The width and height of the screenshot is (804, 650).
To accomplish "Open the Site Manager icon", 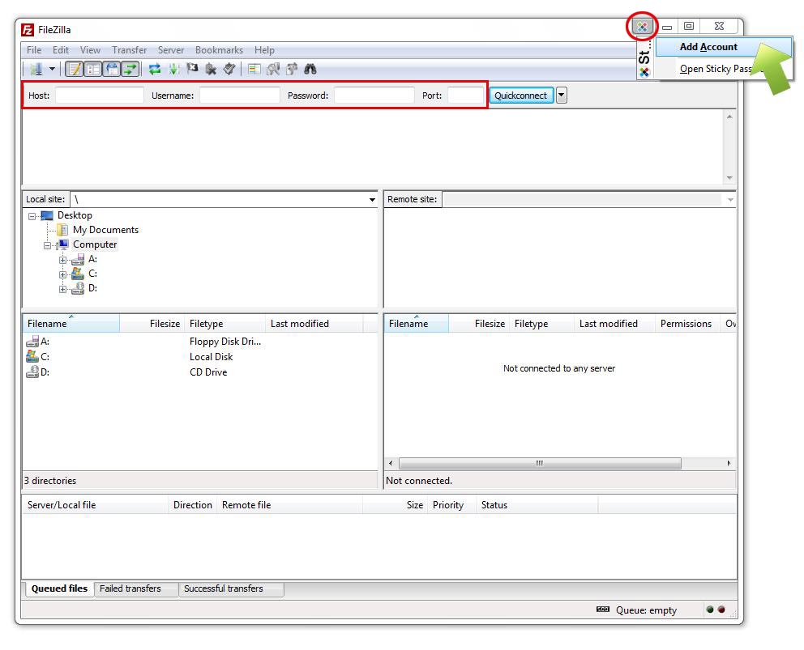I will click(x=36, y=69).
